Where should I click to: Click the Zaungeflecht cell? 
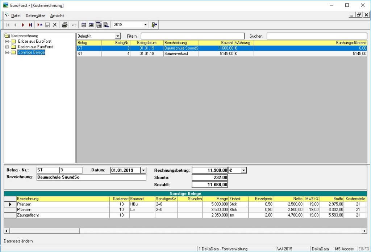point(63,215)
